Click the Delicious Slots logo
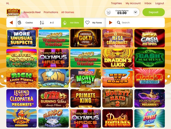The width and height of the screenshot is (171, 129). click(13, 12)
